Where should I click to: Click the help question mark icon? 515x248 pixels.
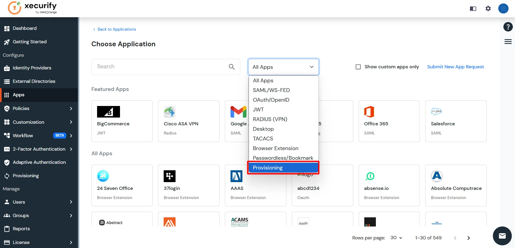(508, 27)
